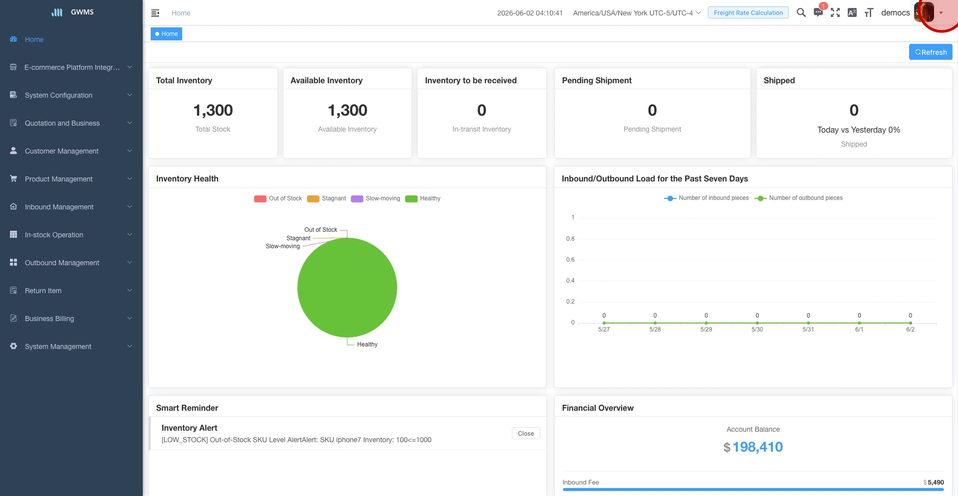Viewport: 958px width, 496px height.
Task: Expand the System Configuration menu
Action: (x=71, y=95)
